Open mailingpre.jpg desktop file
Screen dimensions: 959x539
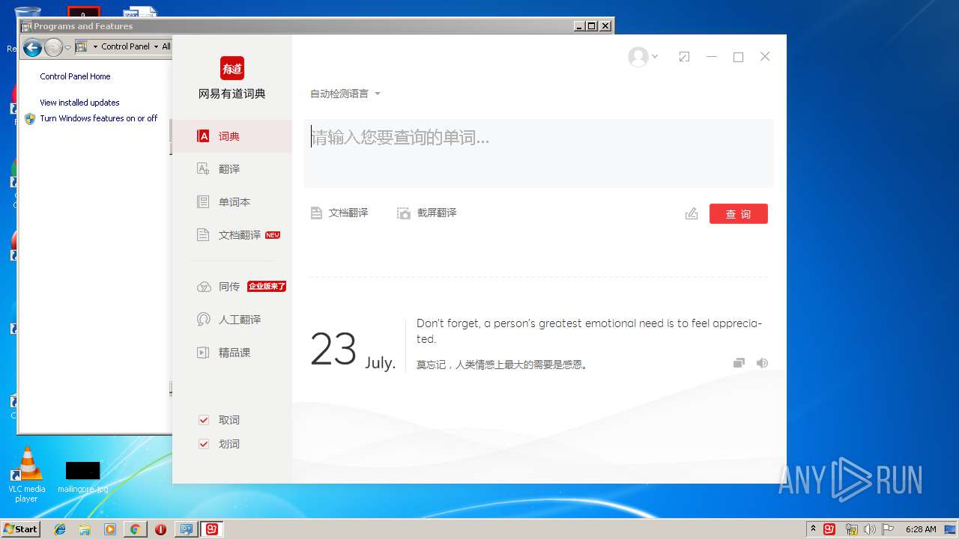[82, 477]
